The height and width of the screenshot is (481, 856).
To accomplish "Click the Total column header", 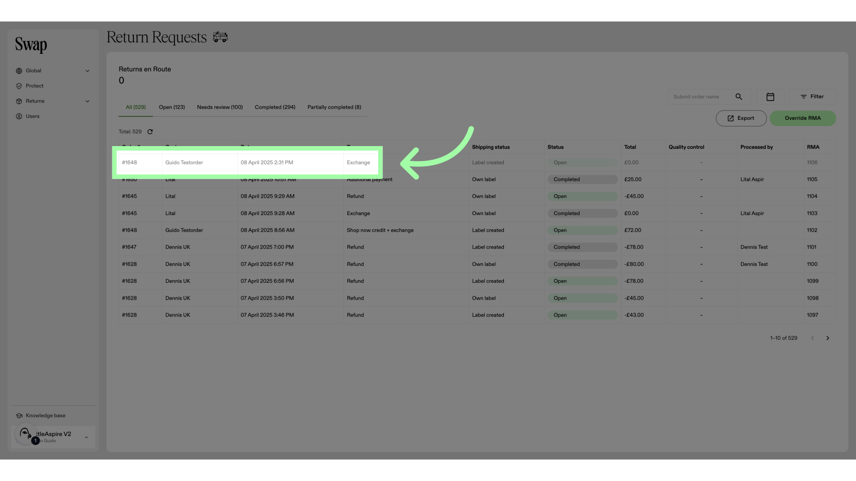I will (630, 147).
